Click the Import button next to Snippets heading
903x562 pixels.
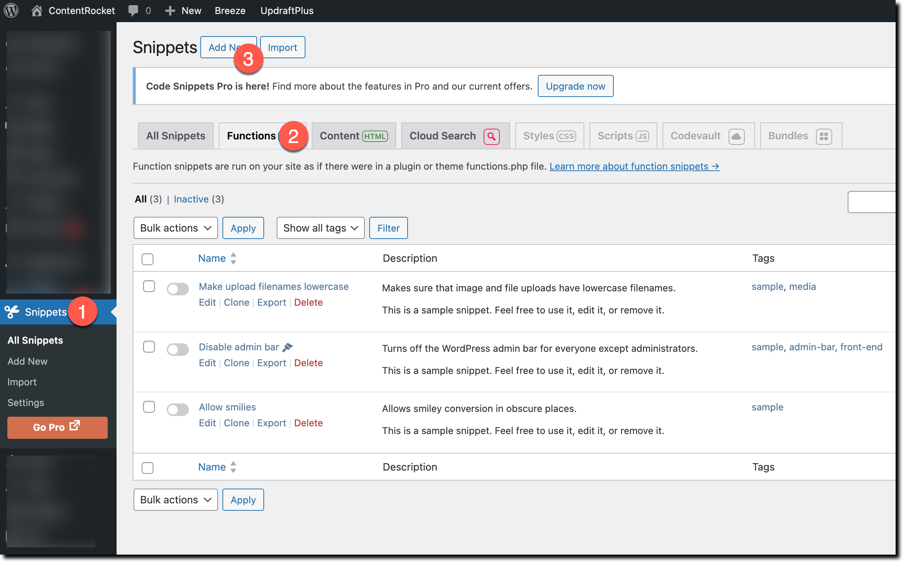click(283, 47)
